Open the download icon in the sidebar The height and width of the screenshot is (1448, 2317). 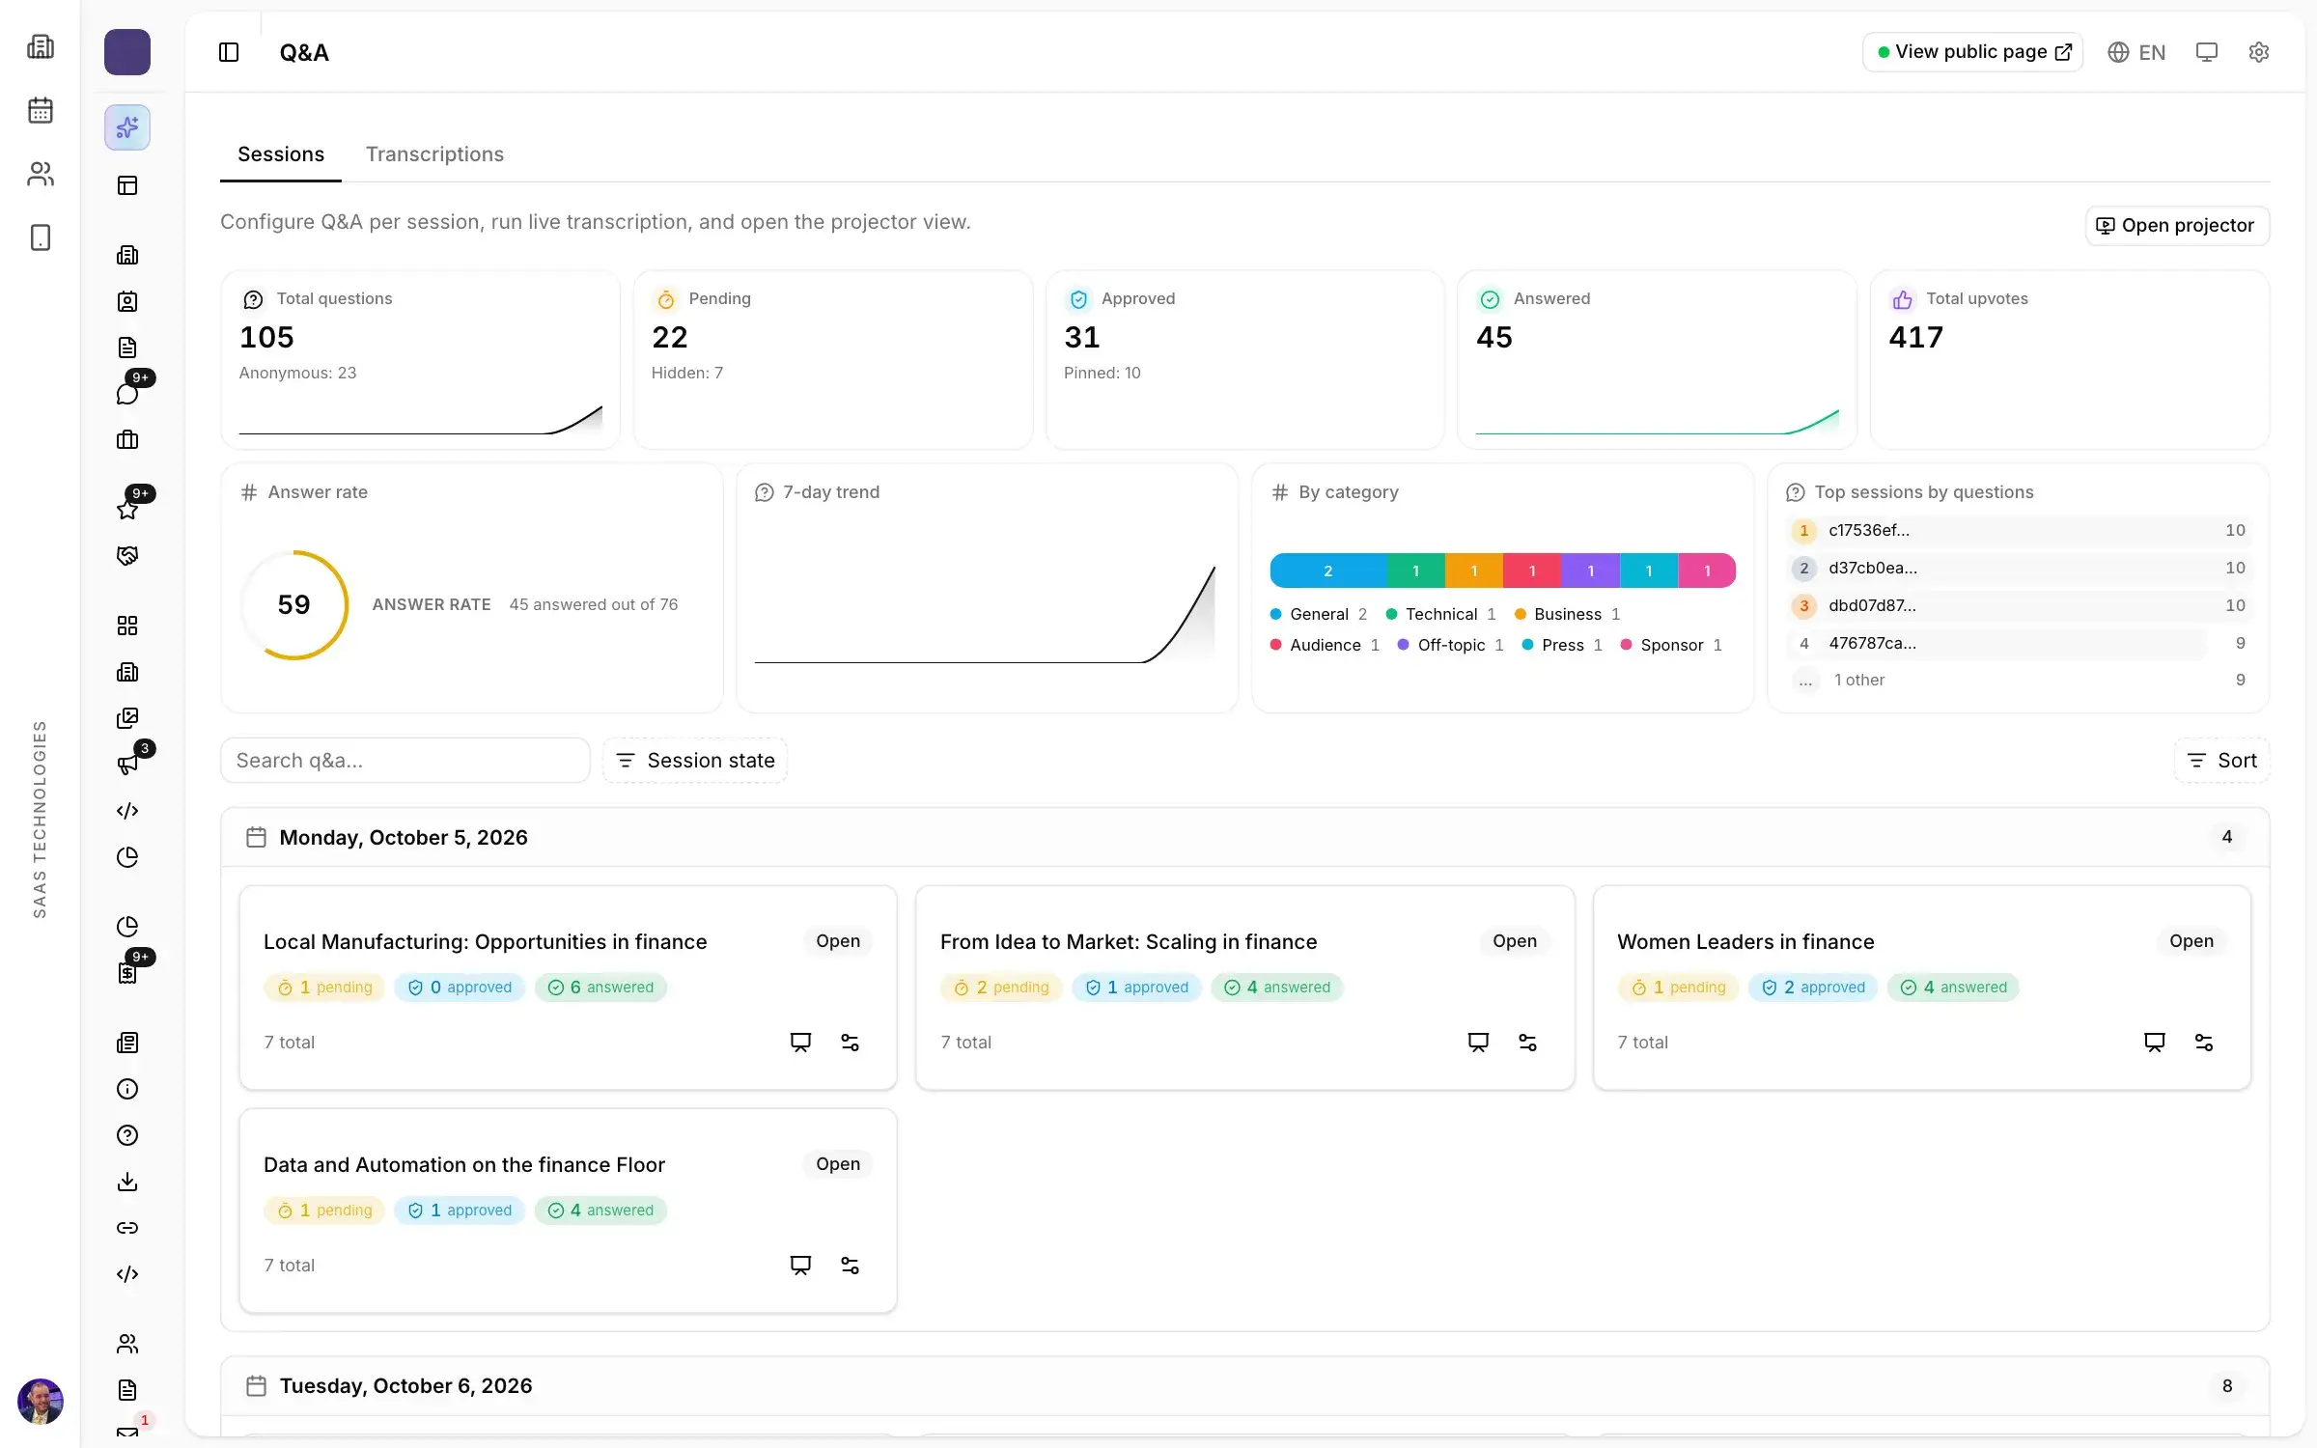(127, 1182)
